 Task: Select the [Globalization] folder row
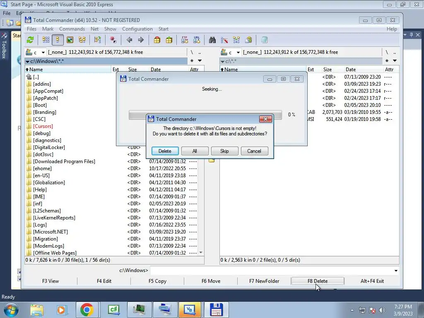pos(49,183)
